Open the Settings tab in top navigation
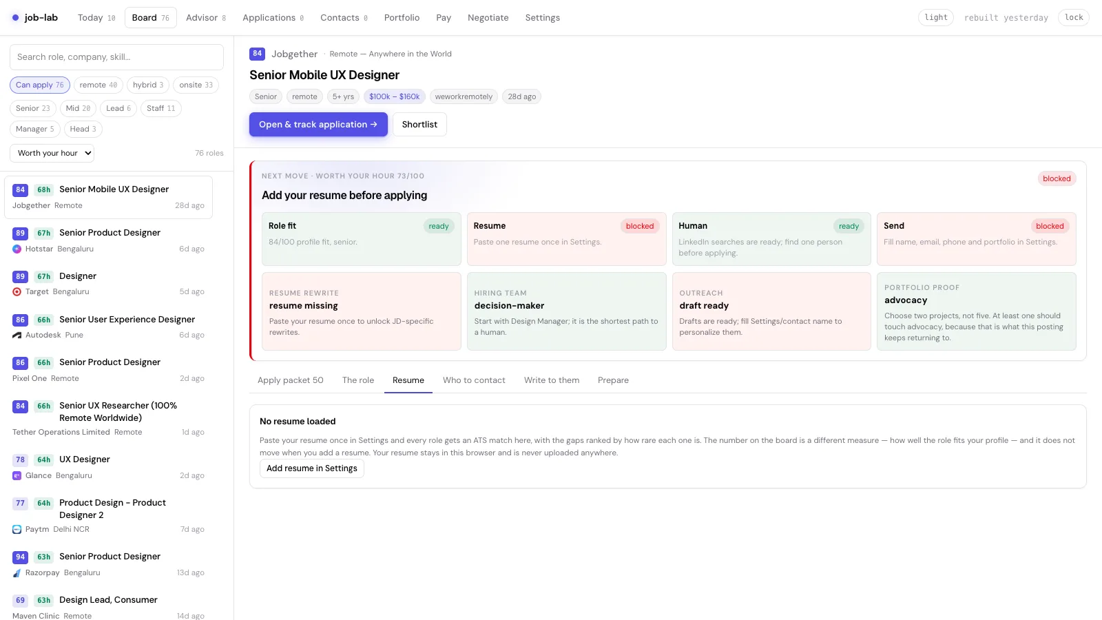1102x620 pixels. tap(543, 18)
